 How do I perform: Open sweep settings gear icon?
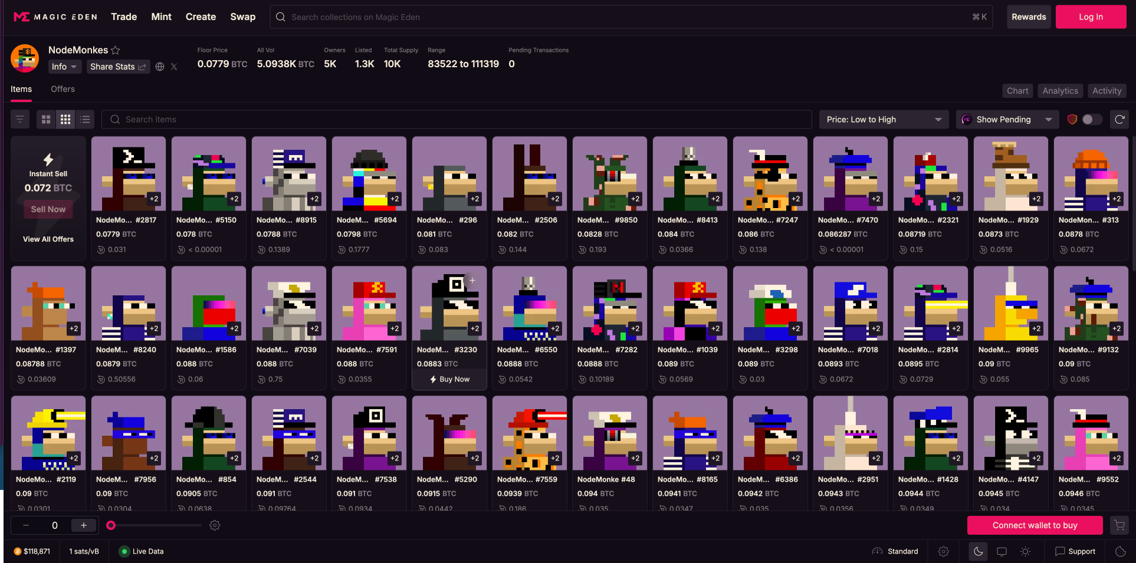pyautogui.click(x=215, y=525)
